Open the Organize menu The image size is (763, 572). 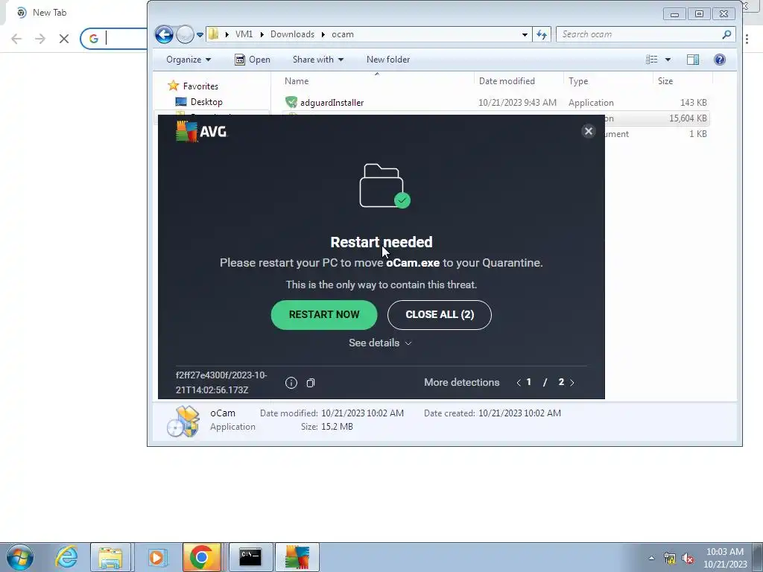(189, 60)
